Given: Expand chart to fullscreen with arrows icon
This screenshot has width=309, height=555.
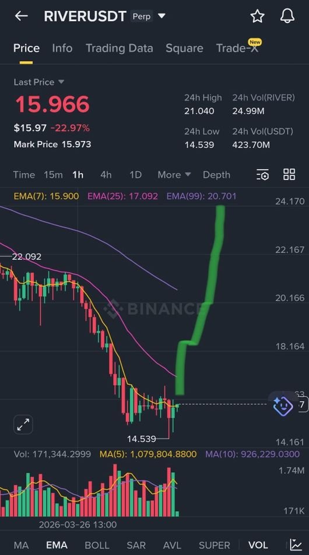Looking at the screenshot, I should click(23, 424).
